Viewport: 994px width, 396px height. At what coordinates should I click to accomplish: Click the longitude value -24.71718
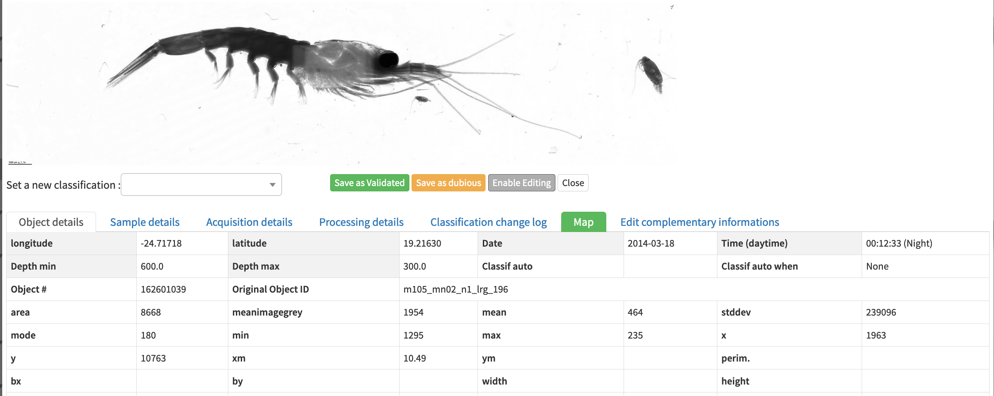(x=162, y=243)
